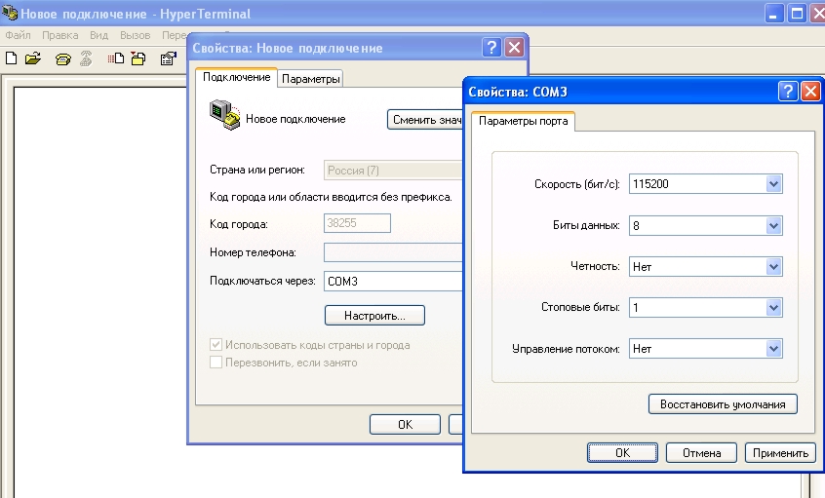Click help question button in Новое подключение properties
825x498 pixels.
(x=491, y=48)
